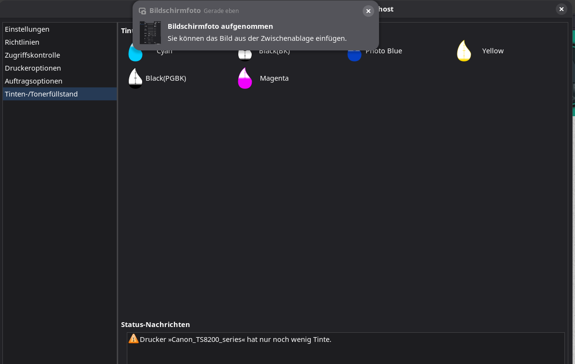Image resolution: width=575 pixels, height=364 pixels.
Task: Click the Yellow ink drop icon
Action: pos(464,51)
